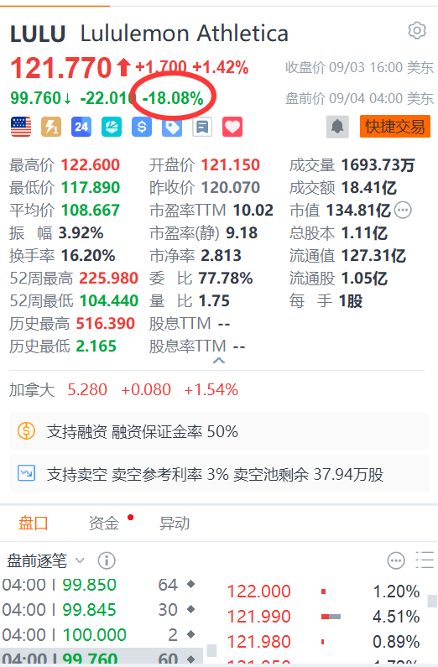The width and height of the screenshot is (438, 667).
Task: Expand the 盘前逐笔 dropdown
Action: 80,560
